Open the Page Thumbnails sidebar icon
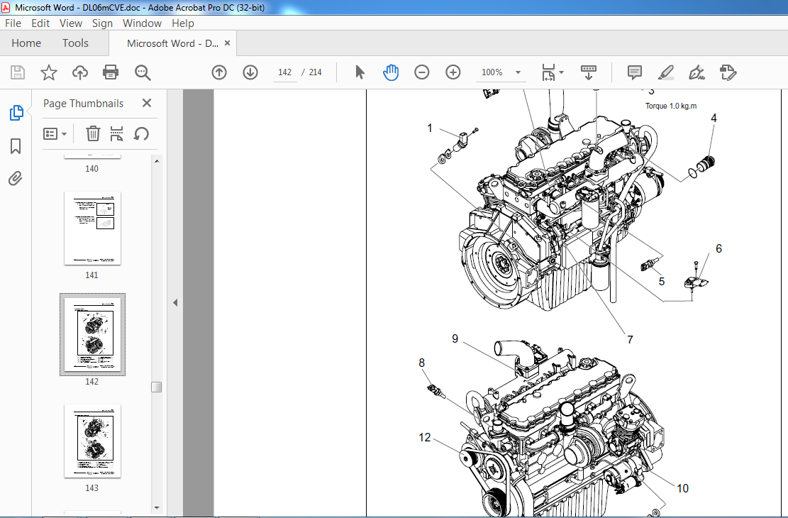 (16, 113)
